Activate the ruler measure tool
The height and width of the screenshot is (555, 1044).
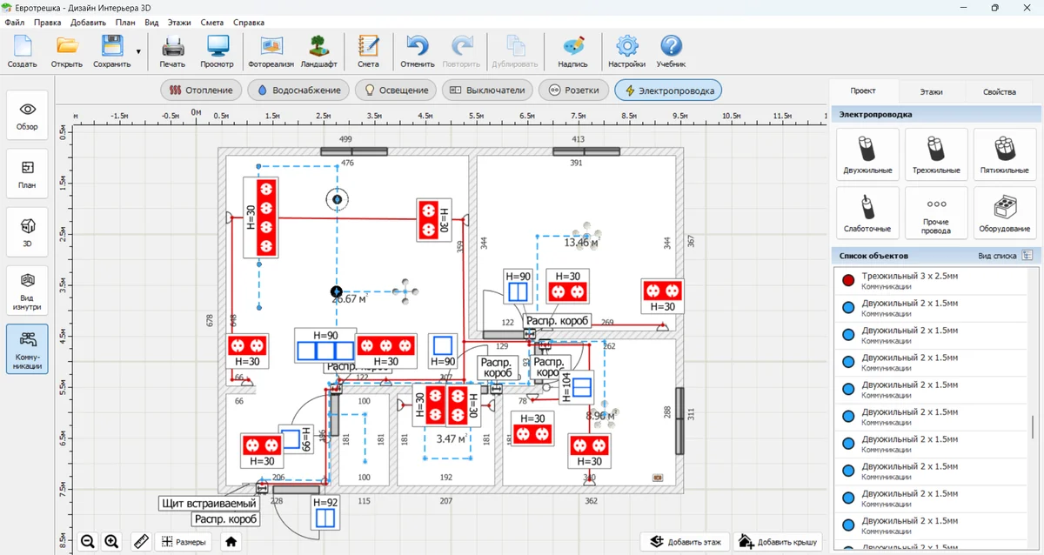click(x=141, y=542)
